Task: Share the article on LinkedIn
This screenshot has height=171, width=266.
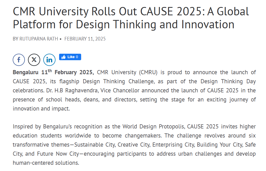Action: [x=49, y=60]
